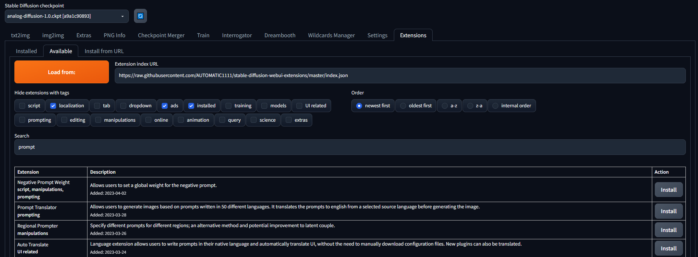The image size is (698, 257).
Task: Toggle the extras tag checkbox
Action: [289, 120]
